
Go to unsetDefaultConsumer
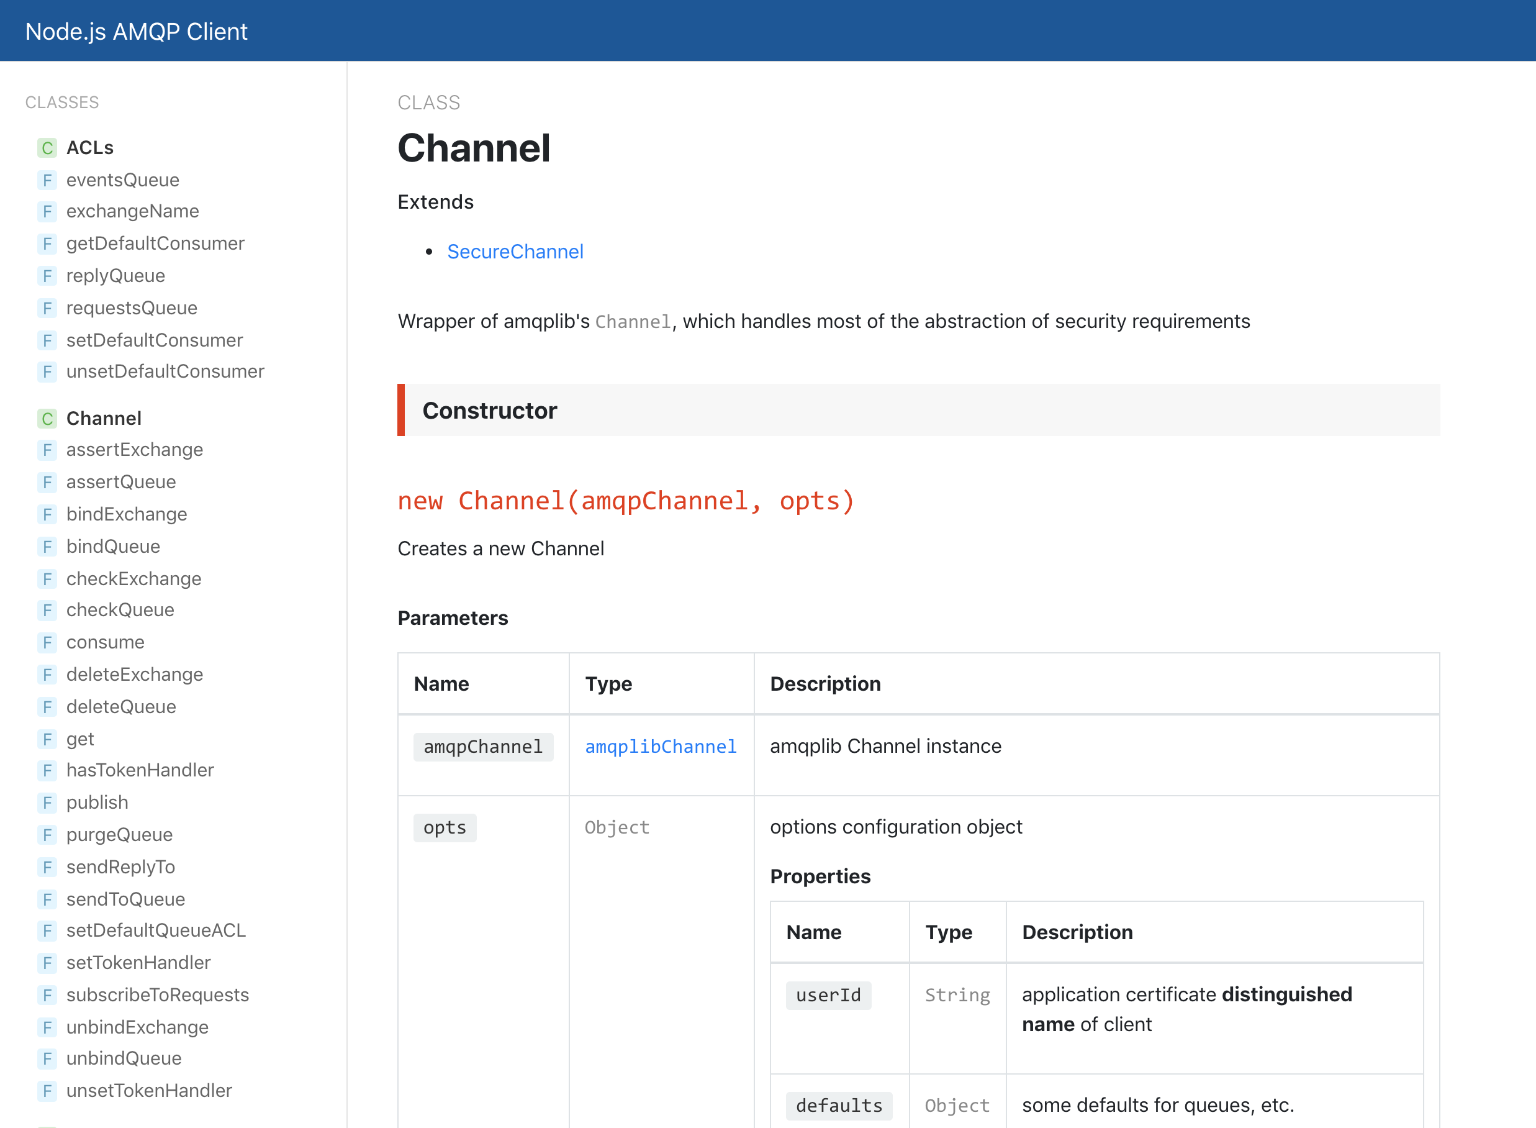(165, 371)
